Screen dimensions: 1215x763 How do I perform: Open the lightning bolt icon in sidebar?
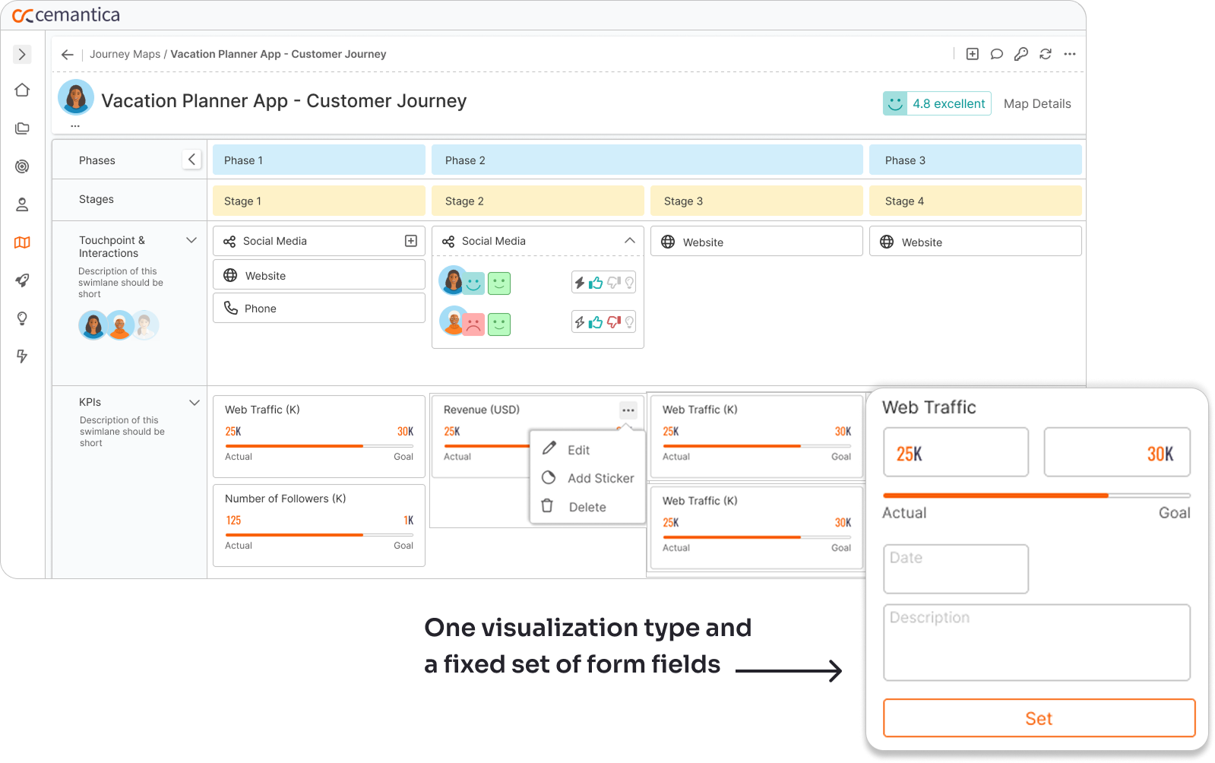(x=22, y=356)
